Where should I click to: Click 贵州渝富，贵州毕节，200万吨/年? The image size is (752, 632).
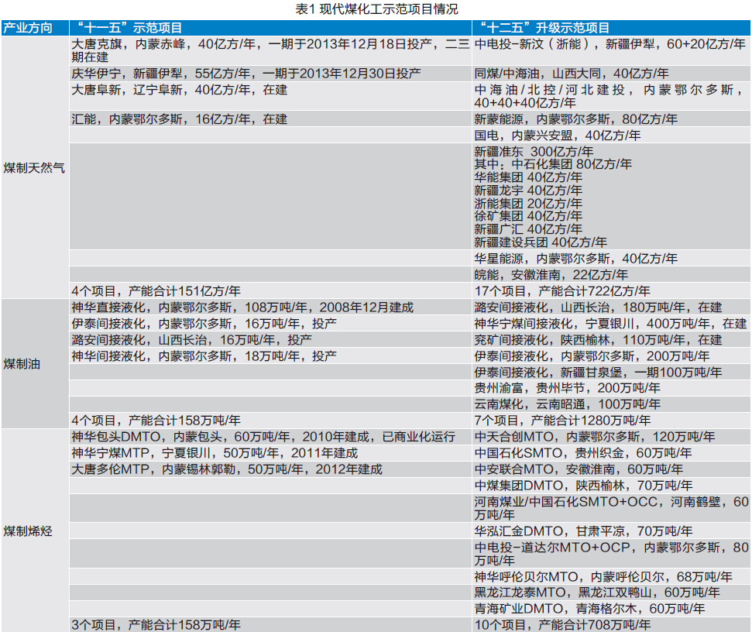[611, 388]
